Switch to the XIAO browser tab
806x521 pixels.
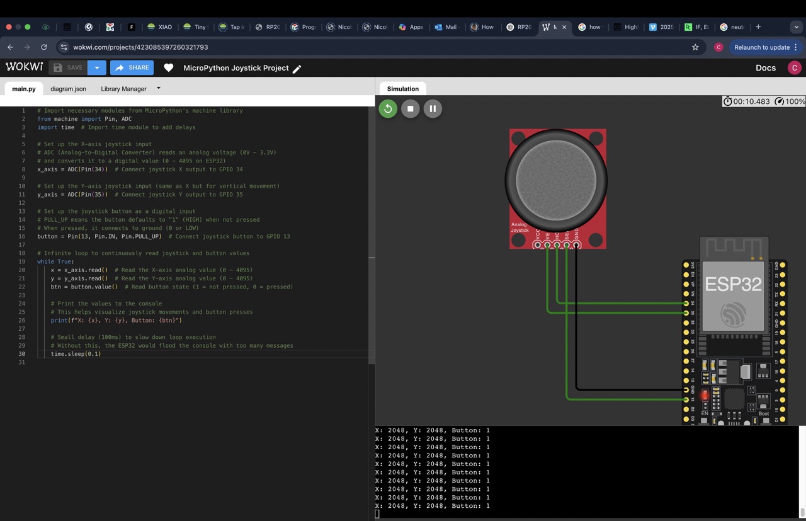click(160, 27)
